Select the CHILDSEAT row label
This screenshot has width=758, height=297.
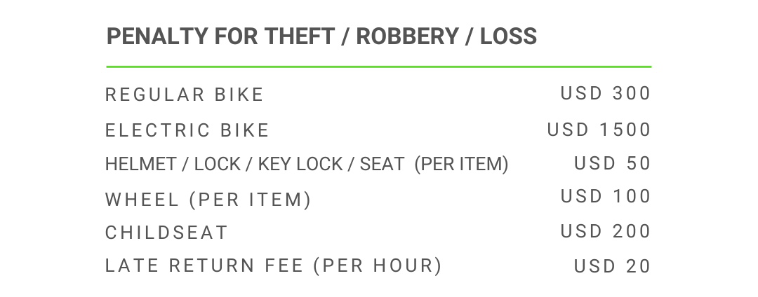click(x=167, y=233)
